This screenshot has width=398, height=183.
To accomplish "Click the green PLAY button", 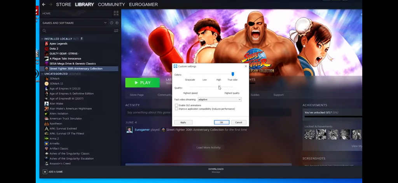I will [x=142, y=83].
